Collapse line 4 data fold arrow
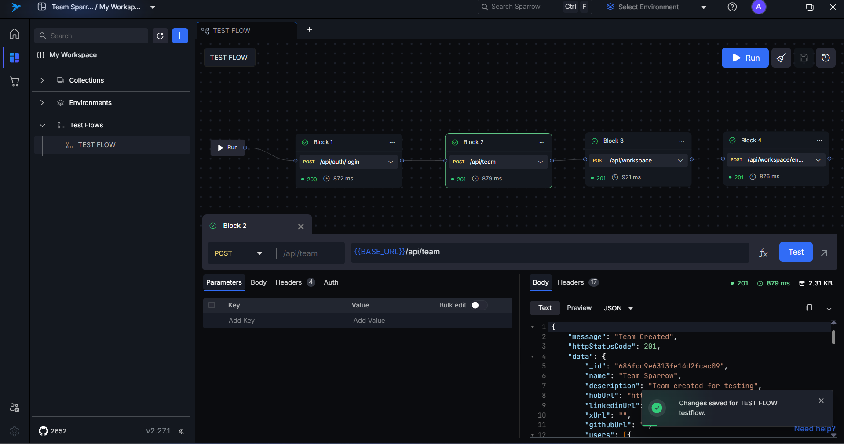Screen dimensions: 844x444 [533, 357]
